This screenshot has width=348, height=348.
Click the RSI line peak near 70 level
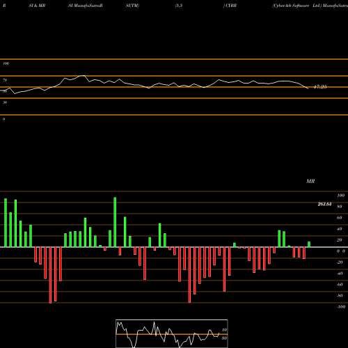coord(81,76)
